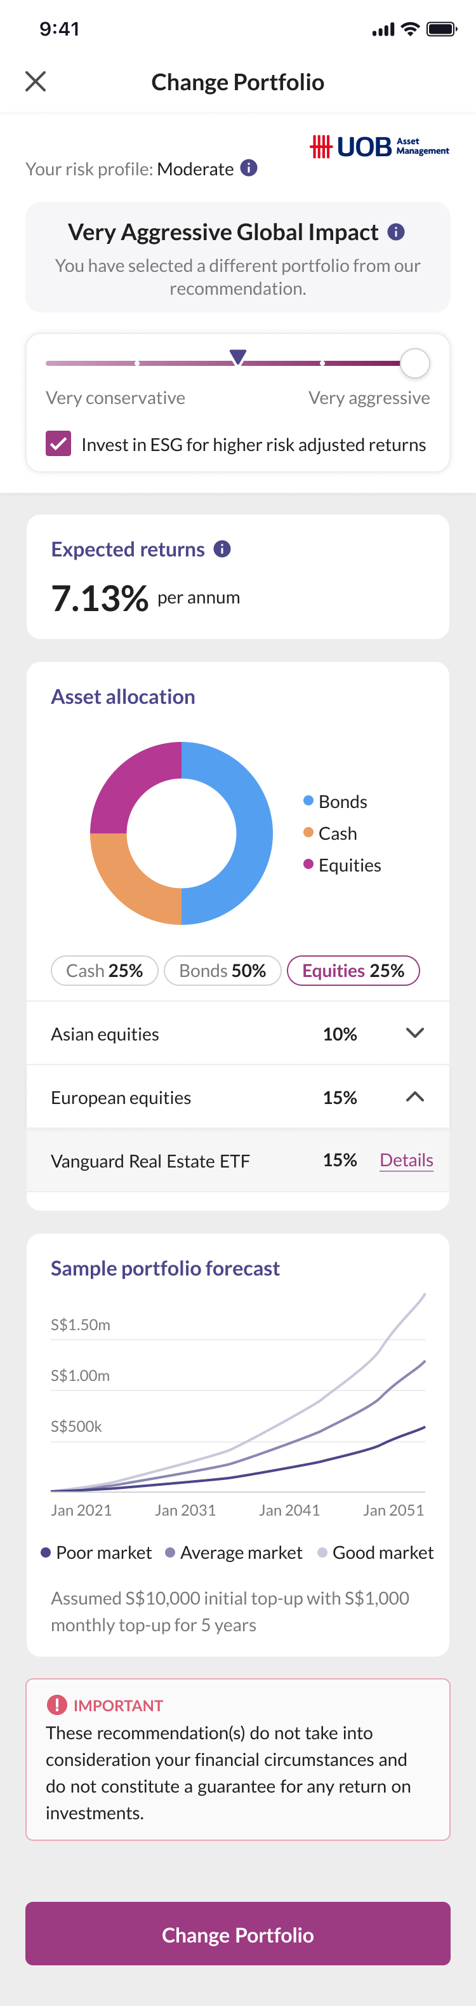Click the Cash legend dot

pos(308,833)
